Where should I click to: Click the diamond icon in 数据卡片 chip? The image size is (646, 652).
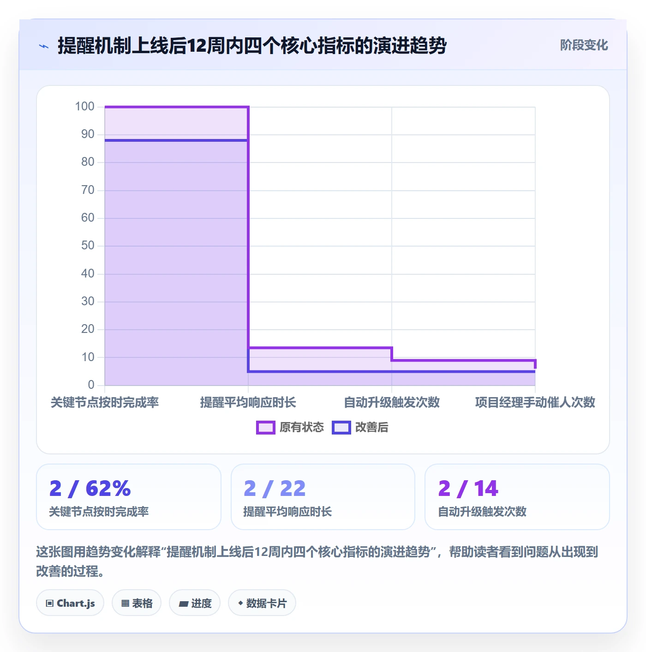point(240,603)
